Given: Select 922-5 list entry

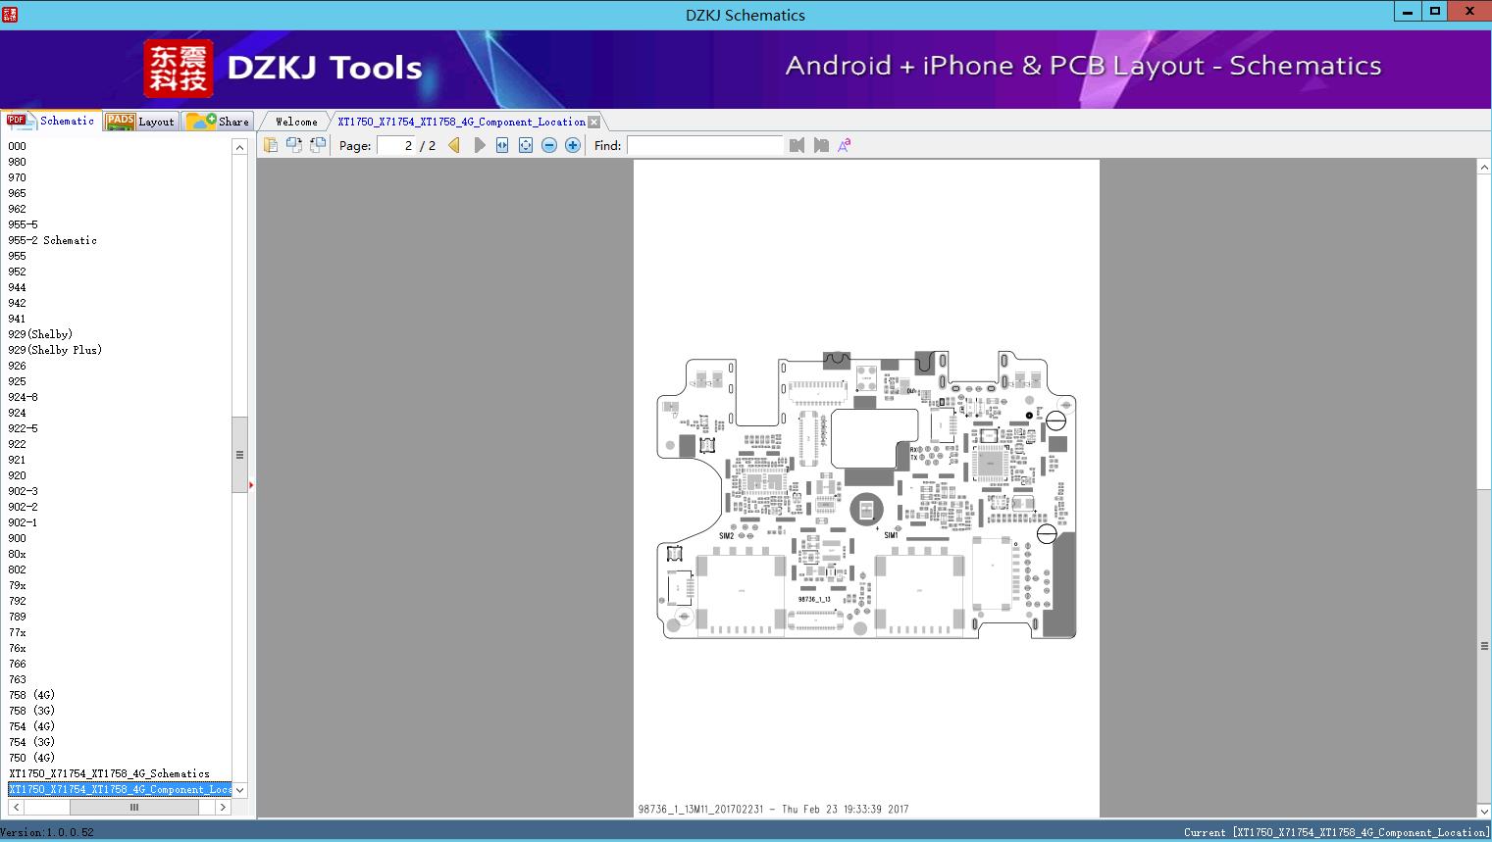Looking at the screenshot, I should pyautogui.click(x=23, y=428).
